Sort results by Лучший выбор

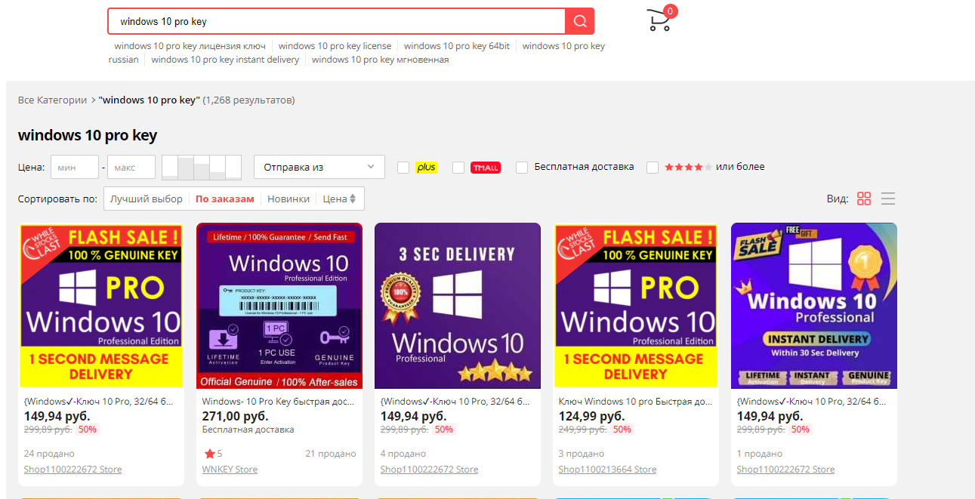pyautogui.click(x=147, y=199)
